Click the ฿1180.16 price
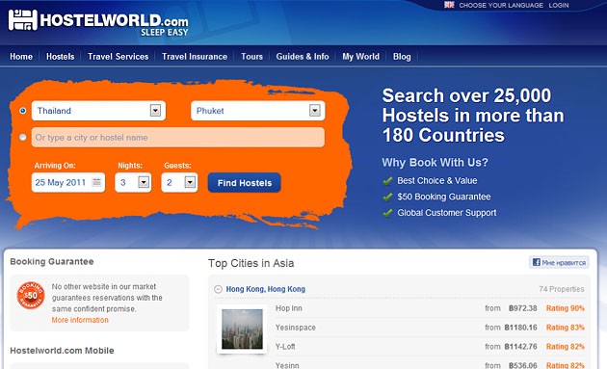Viewport: 607px width, 369px height. 520,328
